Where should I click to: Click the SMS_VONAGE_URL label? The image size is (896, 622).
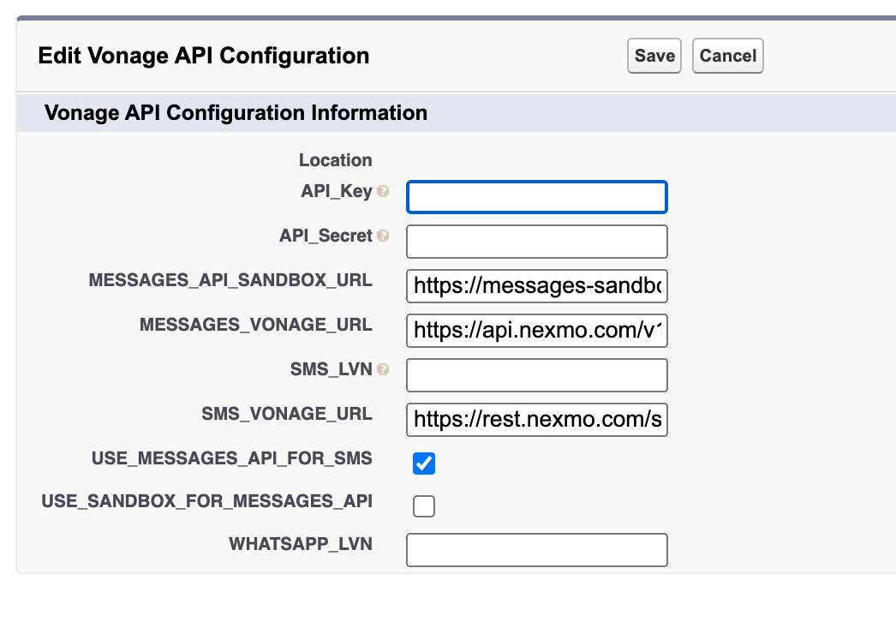coord(287,414)
